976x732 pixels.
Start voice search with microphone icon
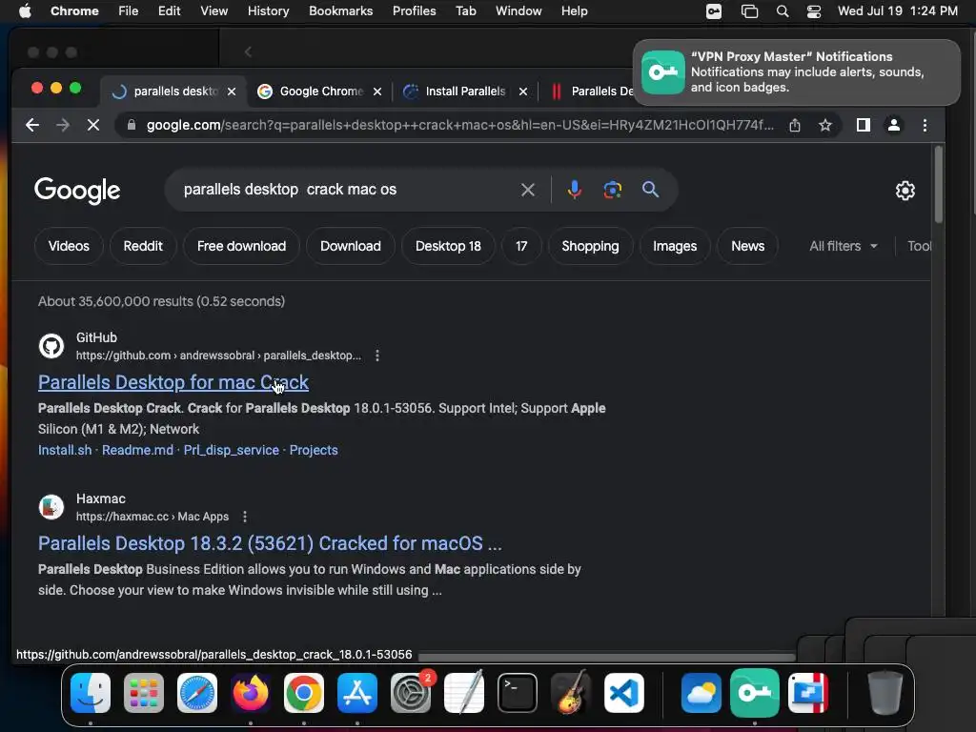point(575,190)
